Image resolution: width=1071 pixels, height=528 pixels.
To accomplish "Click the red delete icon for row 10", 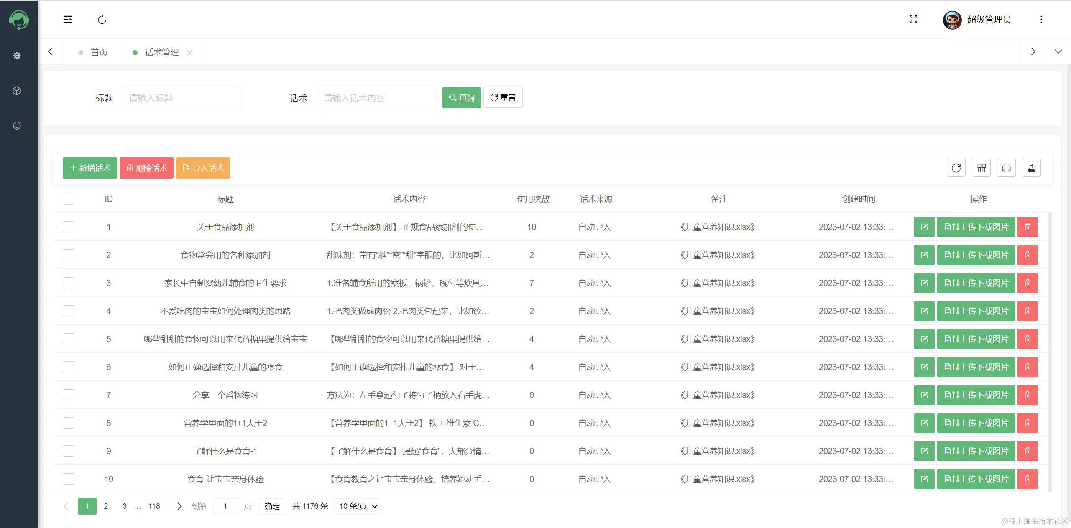I will tap(1028, 479).
